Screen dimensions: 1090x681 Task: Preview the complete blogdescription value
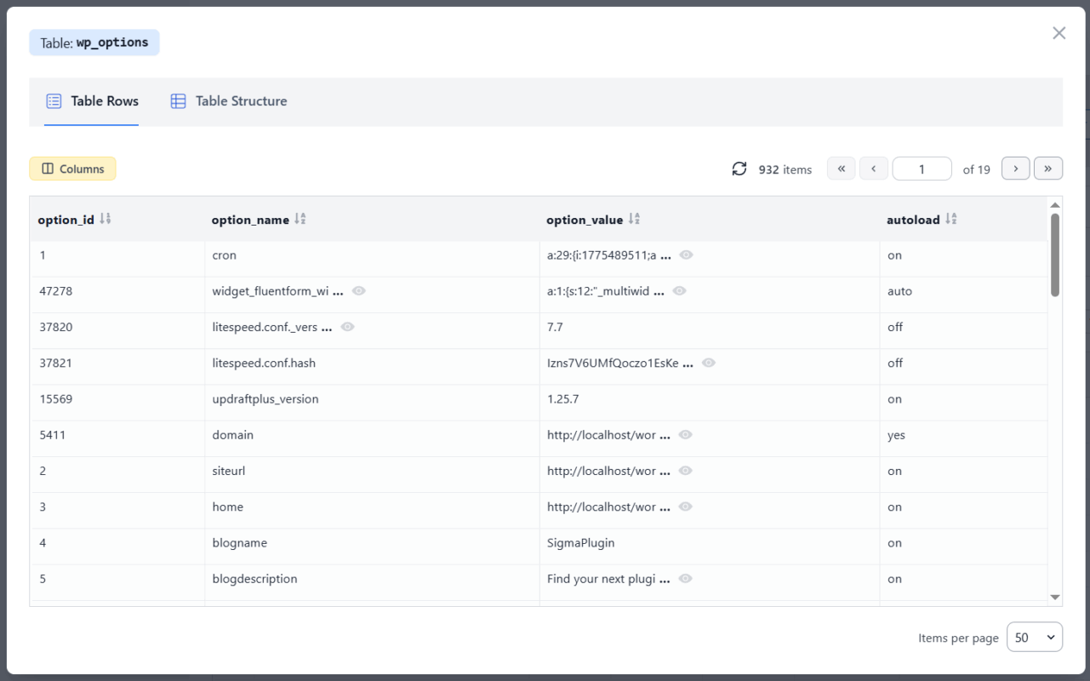tap(685, 578)
